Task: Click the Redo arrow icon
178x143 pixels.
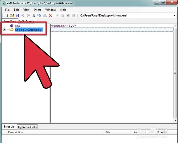Action: pyautogui.click(x=28, y=15)
